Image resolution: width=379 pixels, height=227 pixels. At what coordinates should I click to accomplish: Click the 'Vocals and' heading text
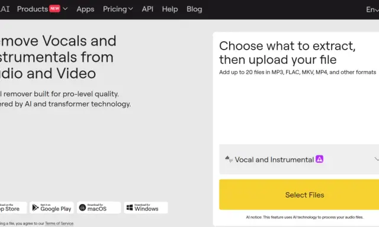[x=79, y=41]
